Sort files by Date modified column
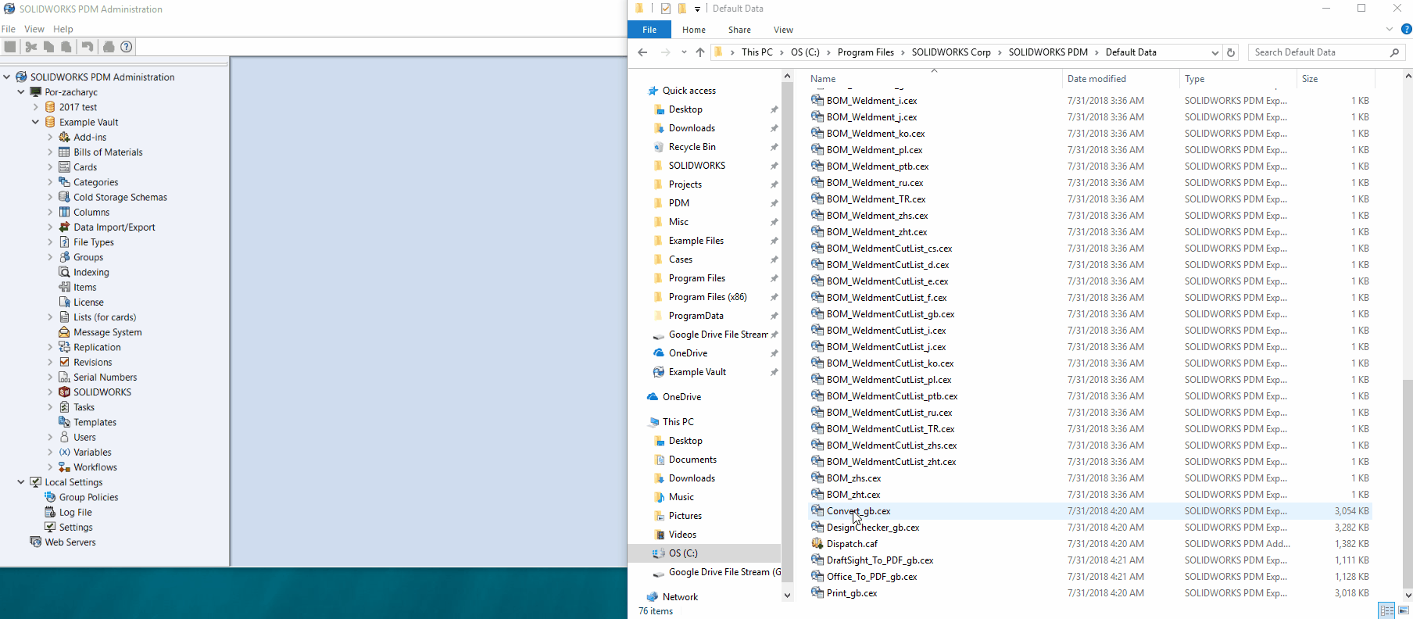Viewport: 1413px width, 619px height. pyautogui.click(x=1096, y=79)
